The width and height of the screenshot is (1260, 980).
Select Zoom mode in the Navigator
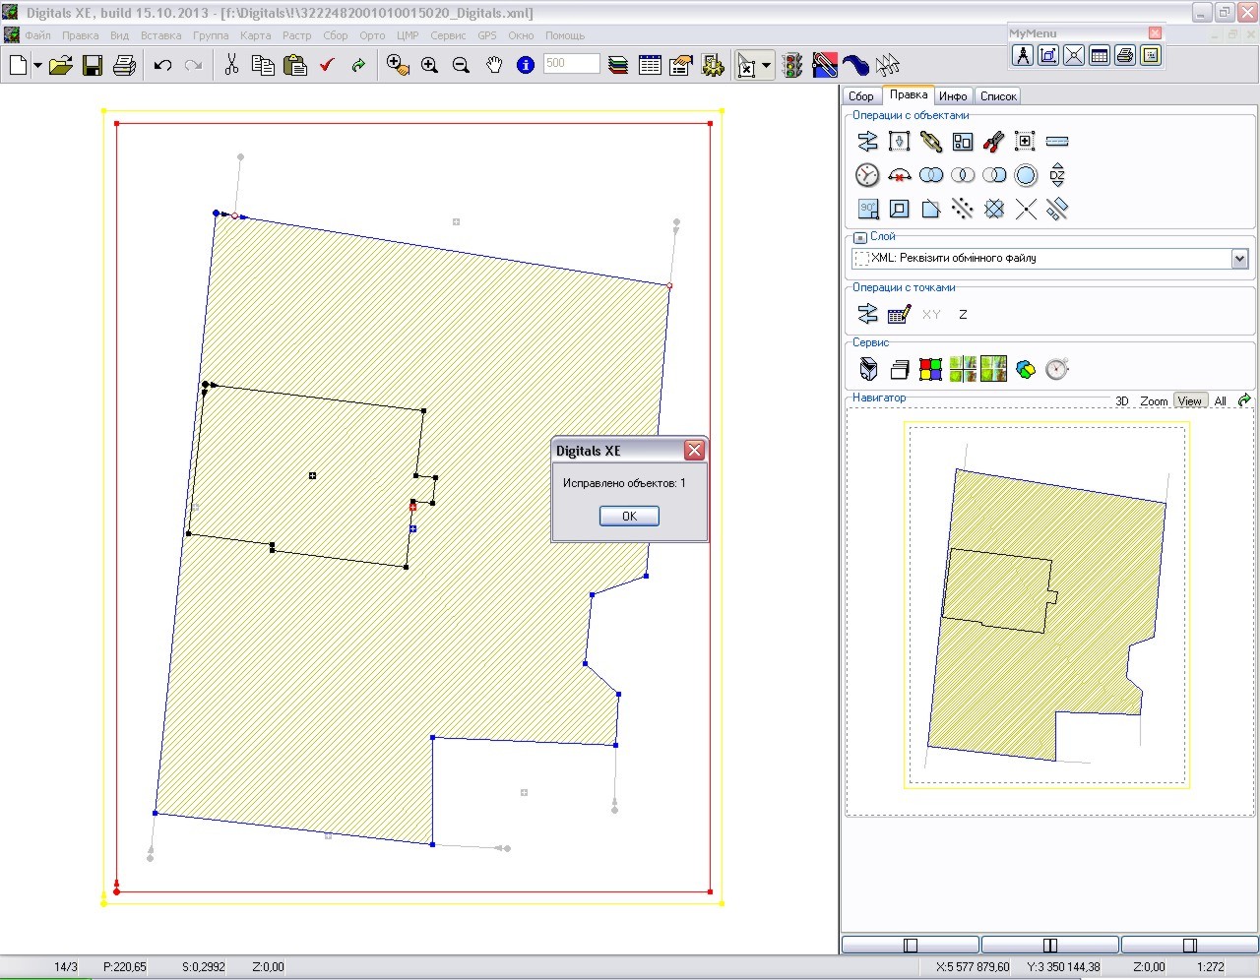coord(1154,401)
